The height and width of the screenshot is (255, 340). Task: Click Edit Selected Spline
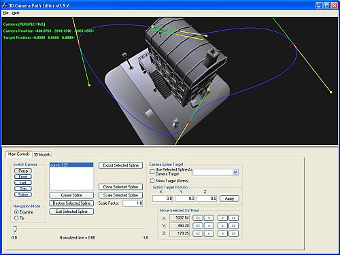[x=71, y=211]
